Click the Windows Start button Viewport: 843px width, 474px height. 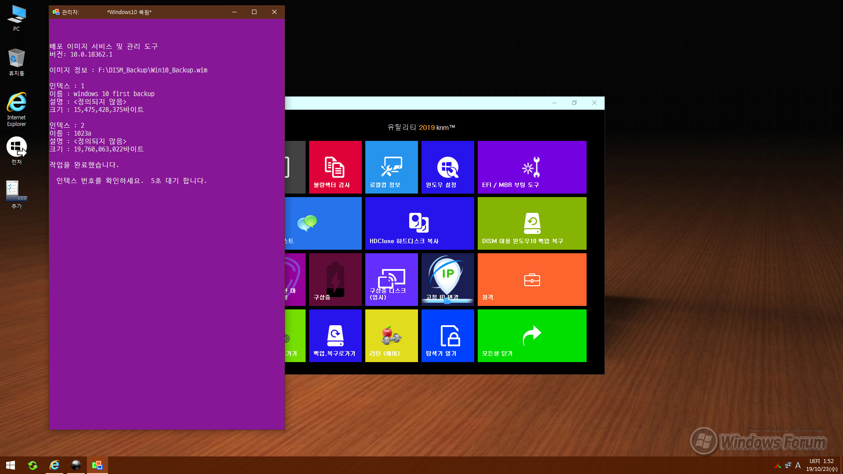click(11, 465)
